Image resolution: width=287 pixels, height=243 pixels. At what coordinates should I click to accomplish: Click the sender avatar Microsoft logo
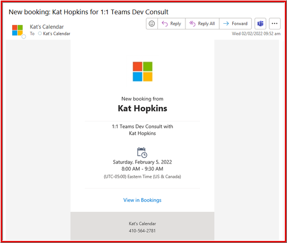coord(17,30)
